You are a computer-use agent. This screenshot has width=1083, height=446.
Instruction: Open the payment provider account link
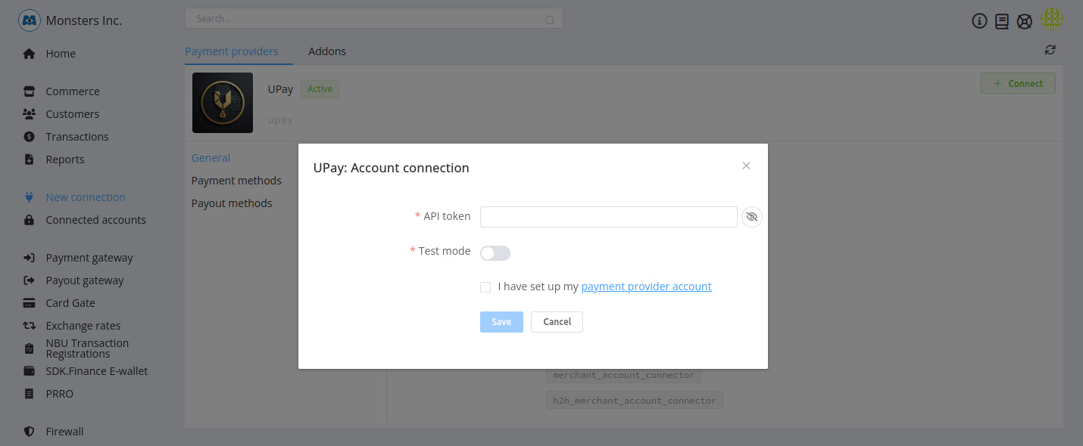click(646, 286)
